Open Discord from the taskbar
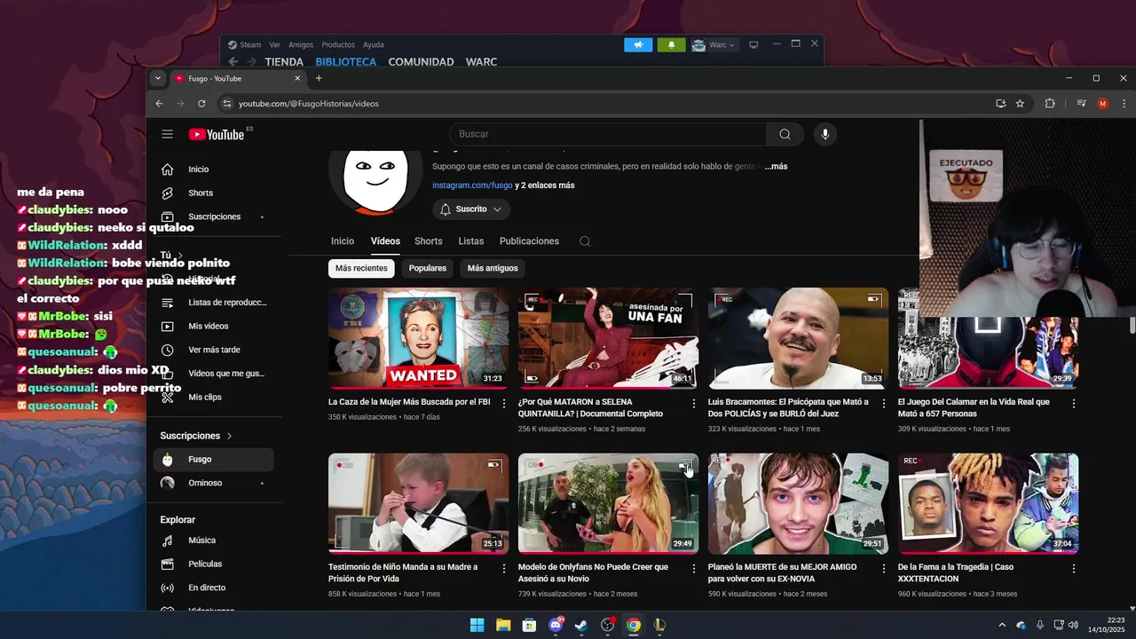1136x639 pixels. (x=556, y=625)
